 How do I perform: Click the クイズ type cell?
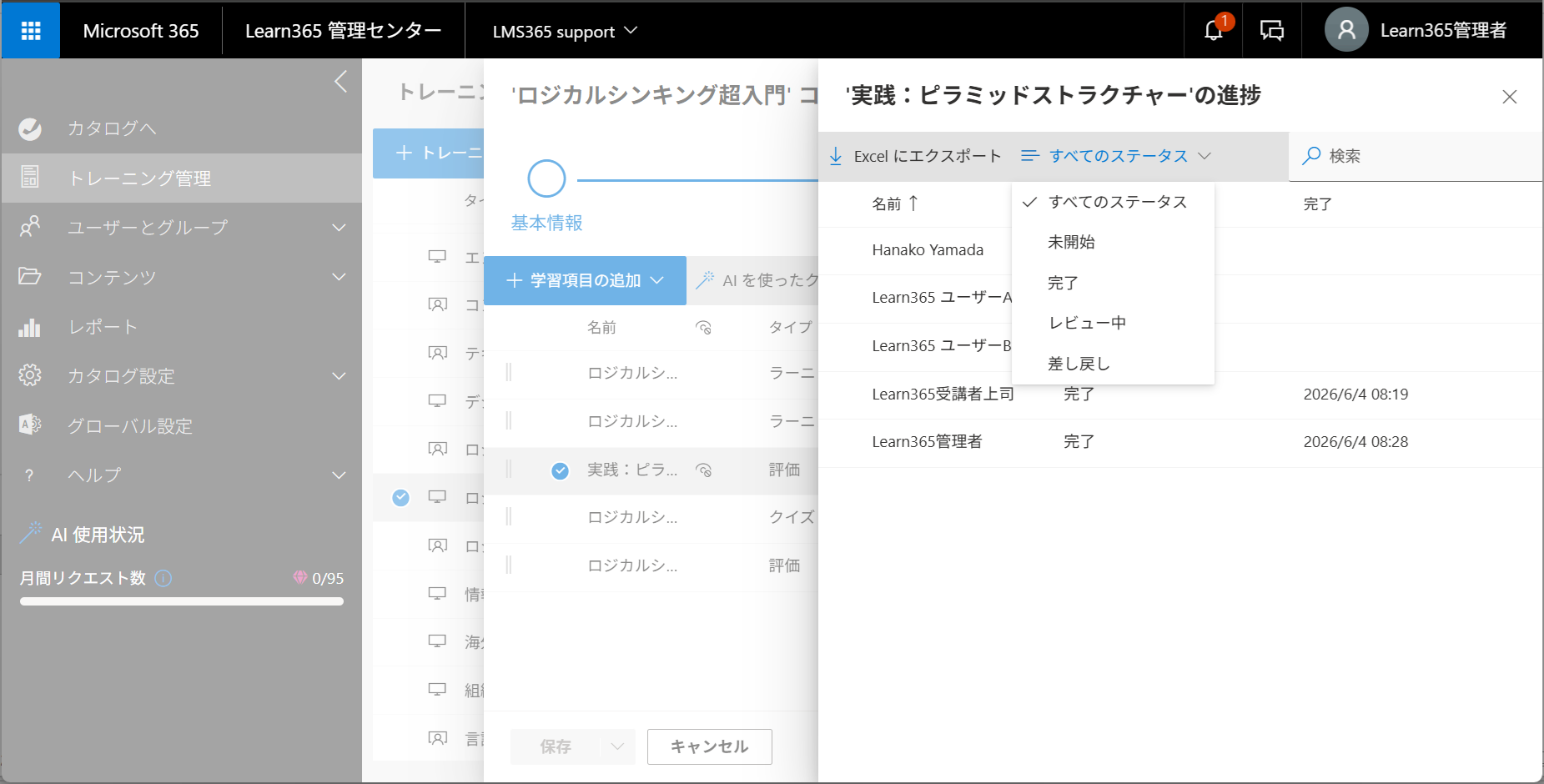792,517
